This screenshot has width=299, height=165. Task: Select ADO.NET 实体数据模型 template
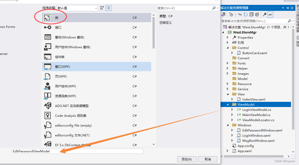pyautogui.click(x=97, y=106)
